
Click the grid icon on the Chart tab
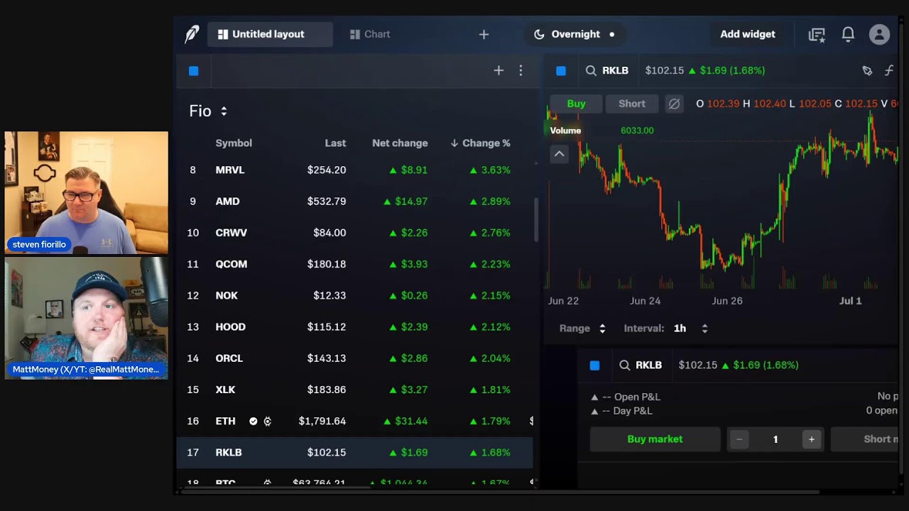pyautogui.click(x=355, y=34)
